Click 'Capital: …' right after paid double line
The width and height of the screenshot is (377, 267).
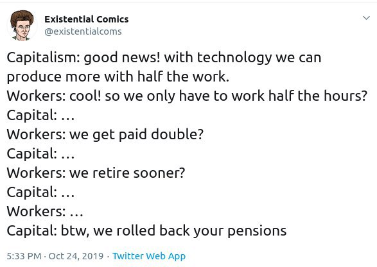pos(40,153)
